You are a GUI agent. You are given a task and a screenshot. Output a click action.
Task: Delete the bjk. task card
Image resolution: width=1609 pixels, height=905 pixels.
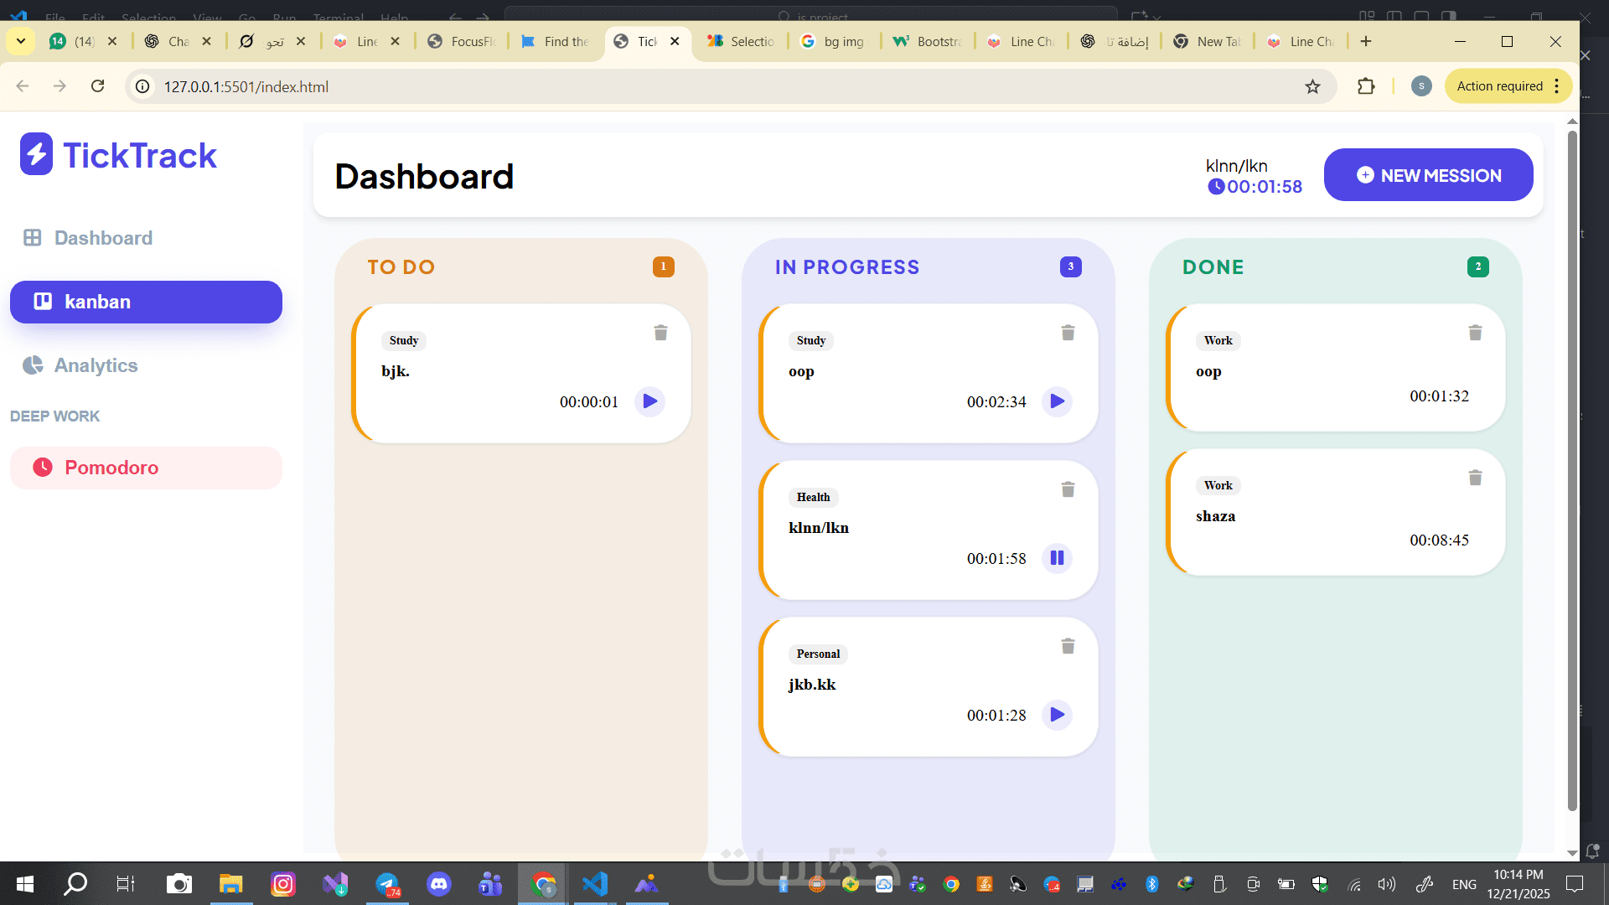click(660, 334)
